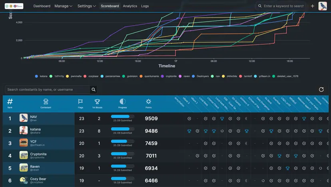Click the spinner icon in Raven row

coord(321,168)
